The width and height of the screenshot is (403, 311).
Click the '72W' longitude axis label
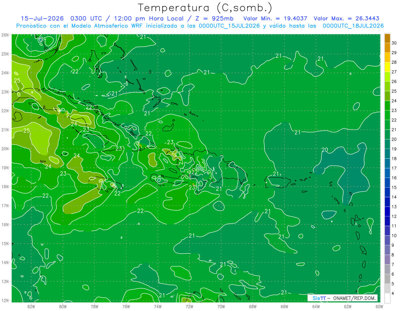189,306
